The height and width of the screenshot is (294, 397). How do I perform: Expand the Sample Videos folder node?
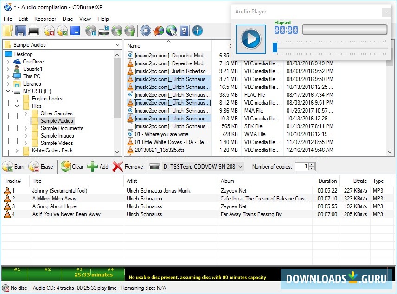(26, 143)
